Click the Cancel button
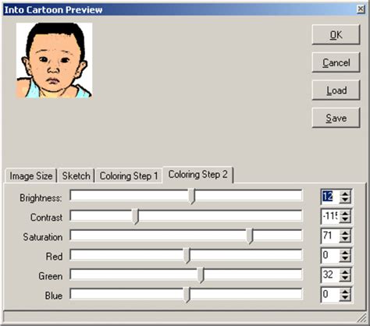Image resolution: width=370 pixels, height=326 pixels. pyautogui.click(x=336, y=62)
